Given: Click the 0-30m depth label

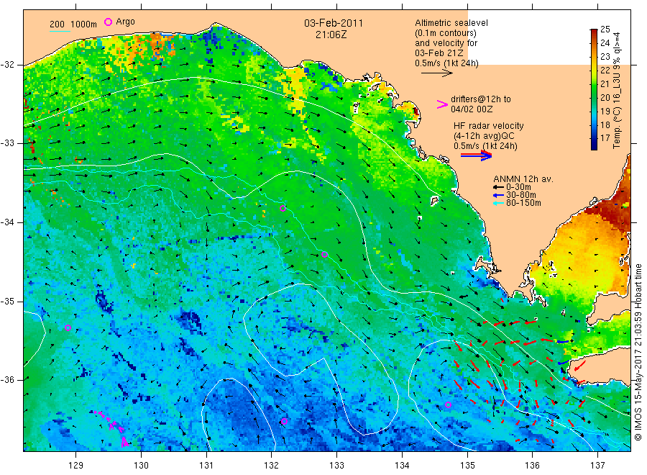Looking at the screenshot, I should [x=518, y=187].
